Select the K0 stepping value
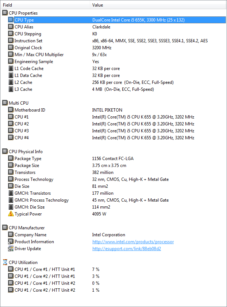Viewport: 227px width, 307px height. pos(95,34)
